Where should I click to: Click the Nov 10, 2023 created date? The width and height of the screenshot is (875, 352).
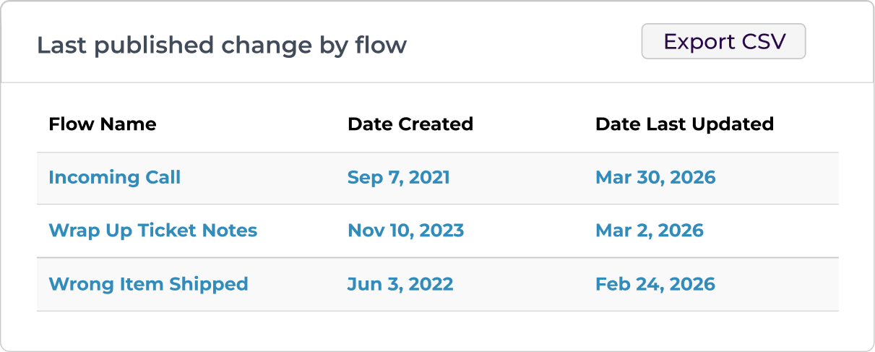pyautogui.click(x=405, y=231)
